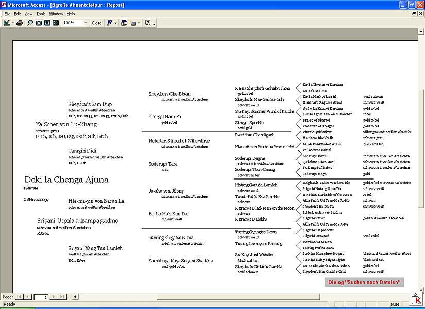
Task: Click the horizontal scrollbar thumb
Action: pyautogui.click(x=238, y=297)
